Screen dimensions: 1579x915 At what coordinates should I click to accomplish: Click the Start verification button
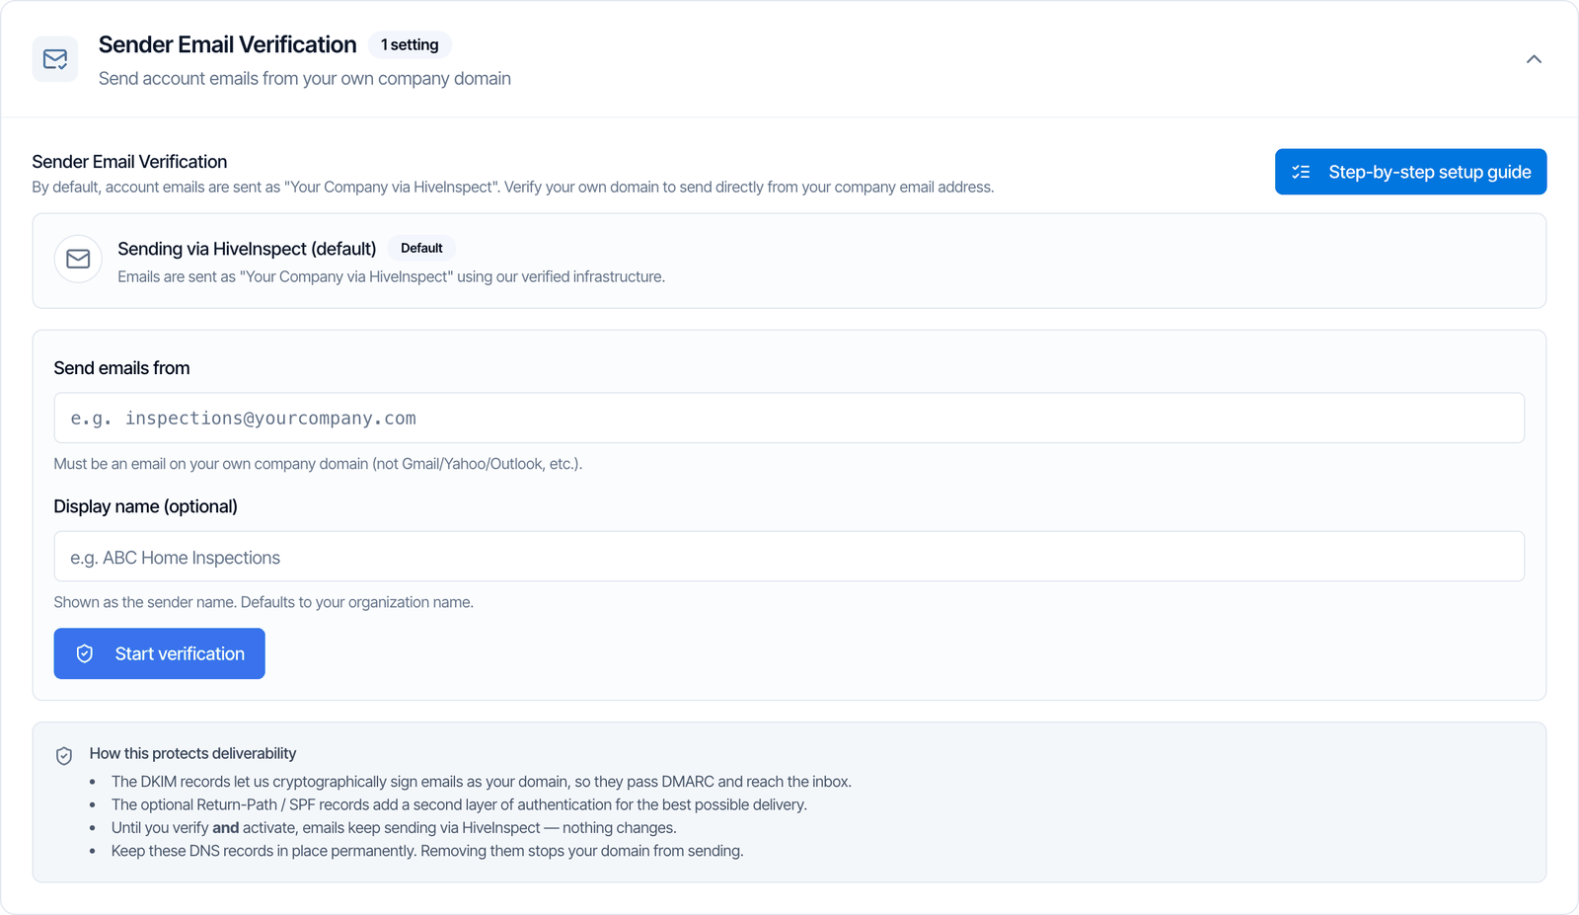(159, 653)
